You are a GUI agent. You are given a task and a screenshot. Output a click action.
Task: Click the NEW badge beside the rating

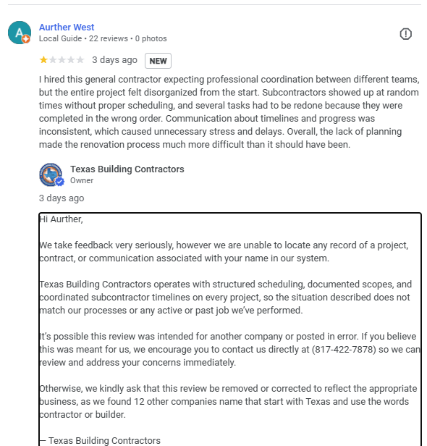click(158, 61)
